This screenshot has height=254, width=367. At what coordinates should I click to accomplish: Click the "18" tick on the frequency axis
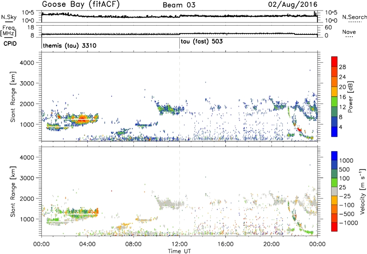point(31,28)
